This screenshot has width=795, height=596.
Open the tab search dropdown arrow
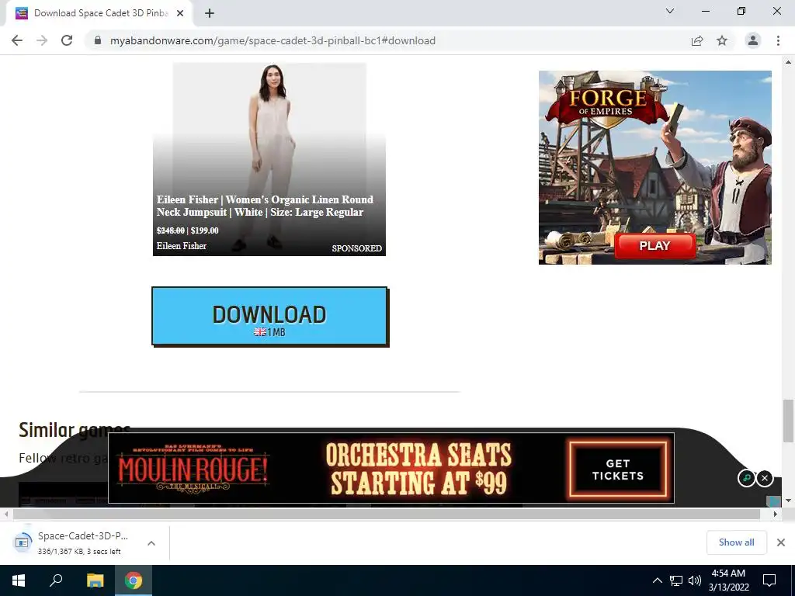(670, 11)
